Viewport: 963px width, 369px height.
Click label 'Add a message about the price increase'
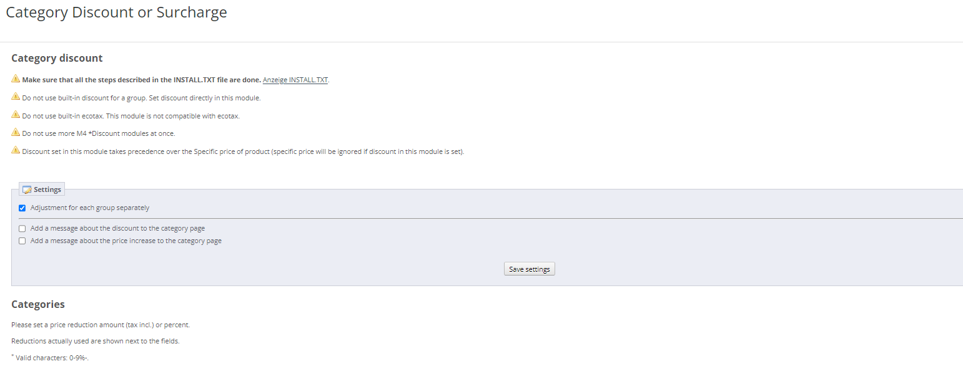126,241
